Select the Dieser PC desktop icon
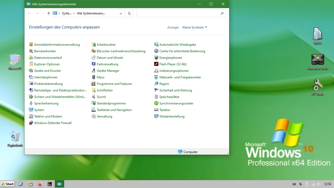Image resolution: width=334 pixels, height=188 pixels. [15, 62]
